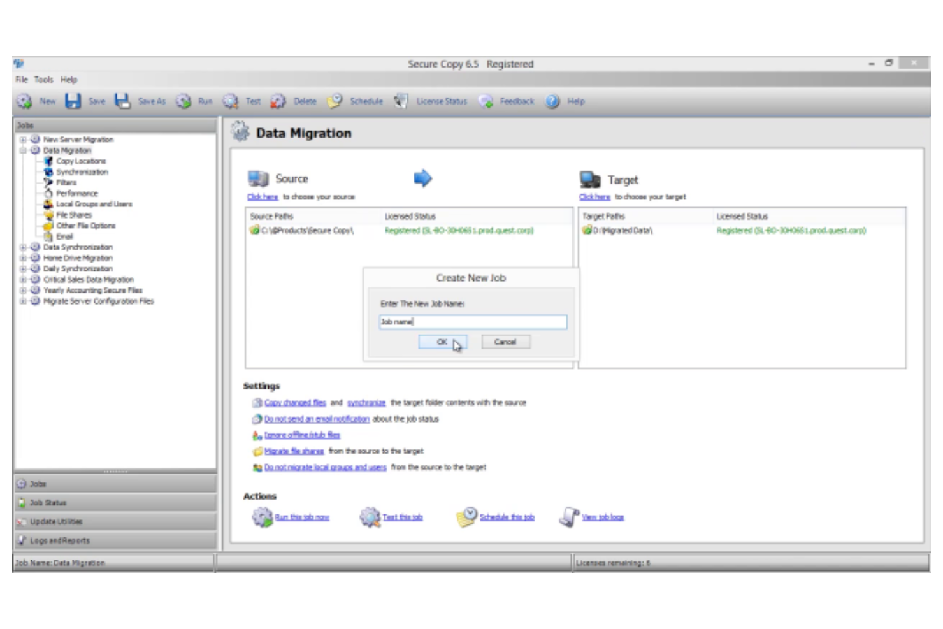Screen dimensions: 943x629
Task: Select the Copy Locations tree icon
Action: tap(48, 161)
